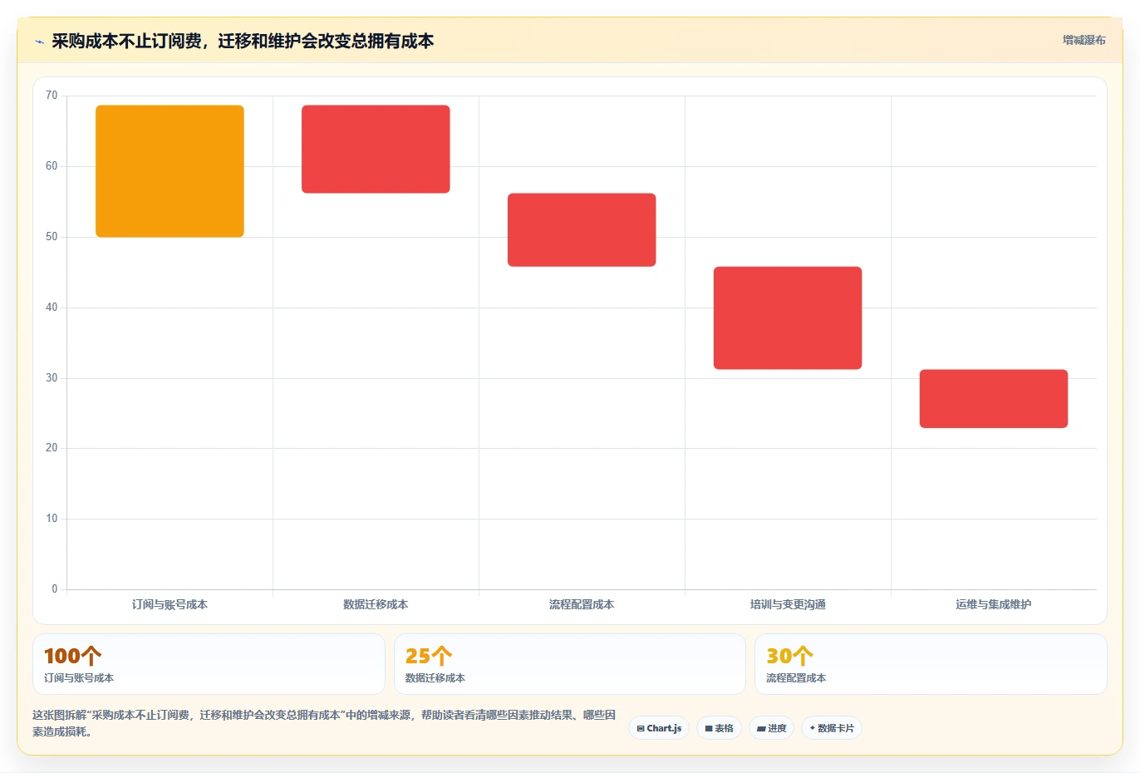Click the 数据迁移成本 x-axis label
1140x773 pixels.
[376, 604]
